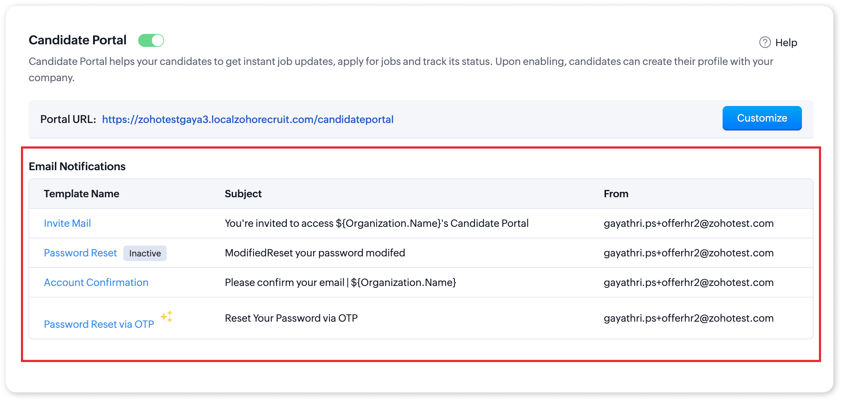Click the Help question mark icon
842x401 pixels.
pos(765,43)
